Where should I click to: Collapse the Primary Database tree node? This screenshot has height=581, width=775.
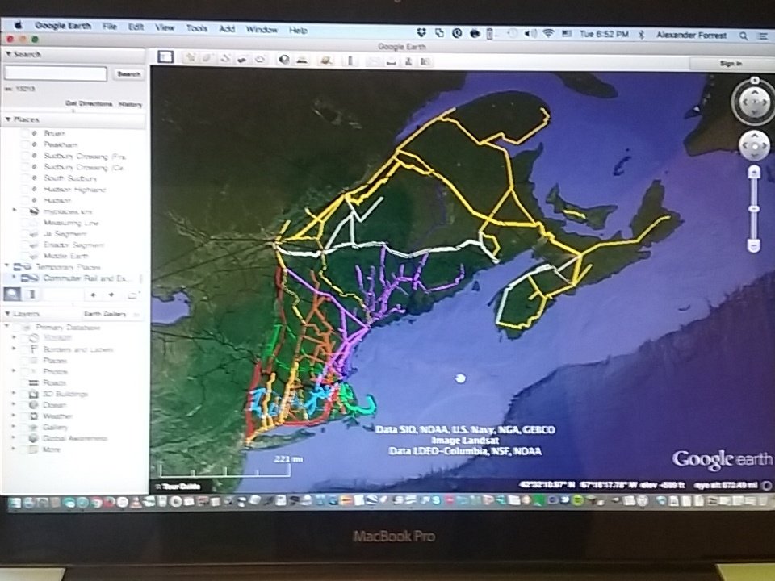coord(7,327)
